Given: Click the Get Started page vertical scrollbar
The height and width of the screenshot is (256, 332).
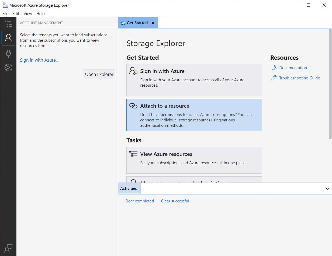Looking at the screenshot, I should [330, 84].
